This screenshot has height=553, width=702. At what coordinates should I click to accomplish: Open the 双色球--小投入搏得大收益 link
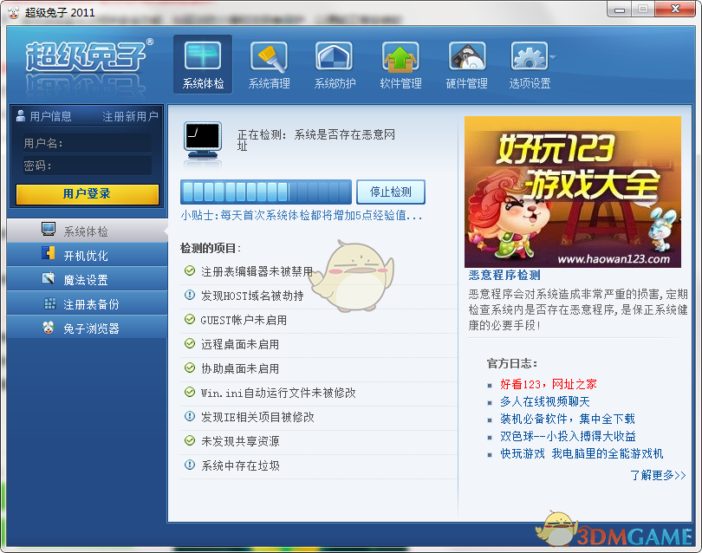568,436
